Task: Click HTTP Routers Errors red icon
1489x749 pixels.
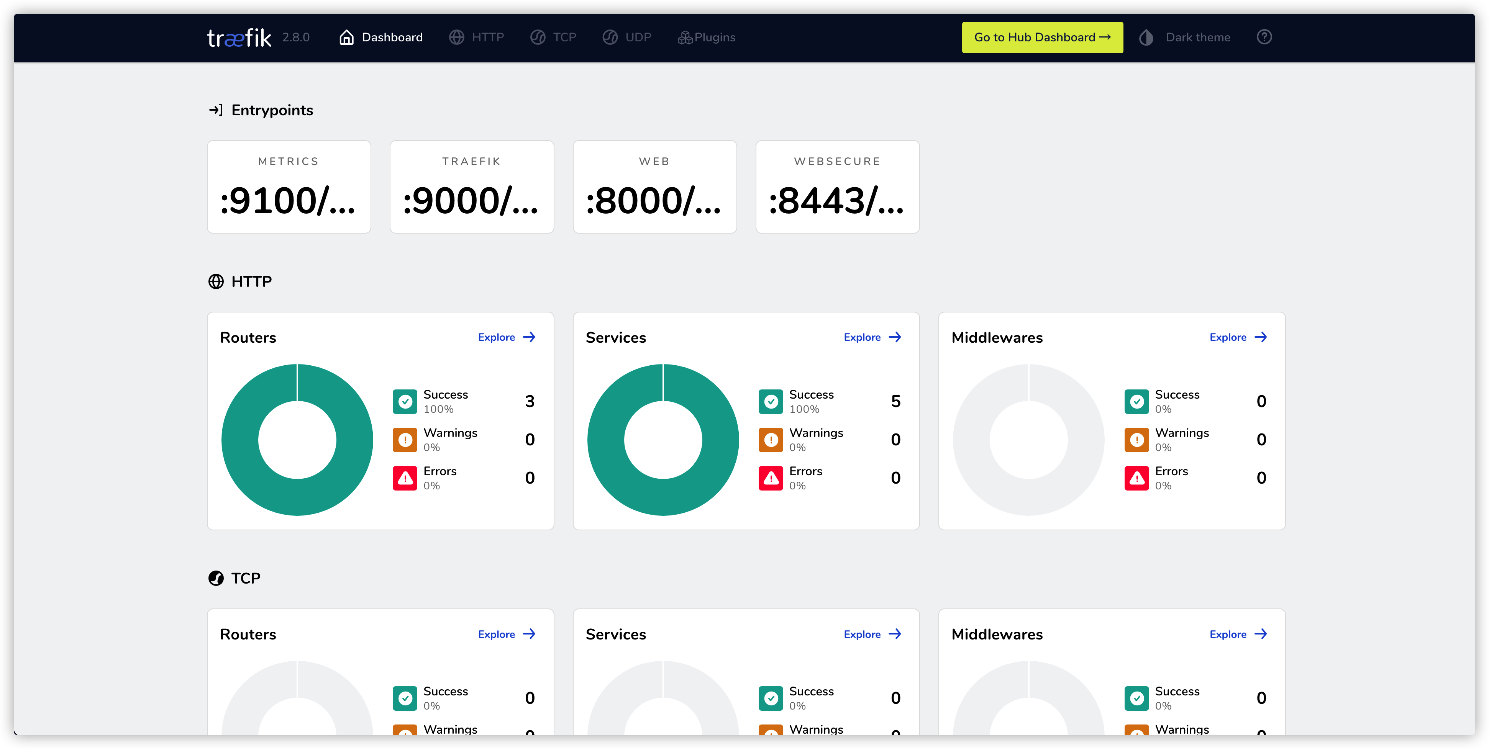Action: tap(405, 478)
